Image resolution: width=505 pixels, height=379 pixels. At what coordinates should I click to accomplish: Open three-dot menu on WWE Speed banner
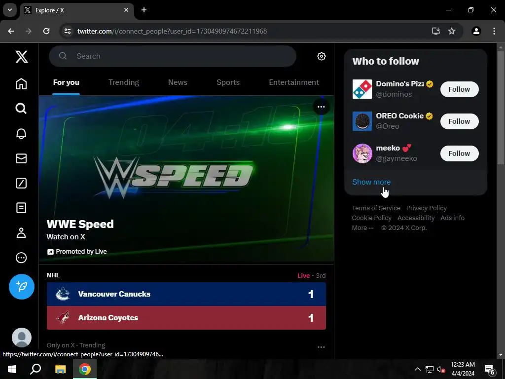[321, 107]
